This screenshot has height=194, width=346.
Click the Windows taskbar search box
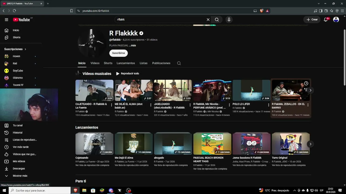[39, 190]
